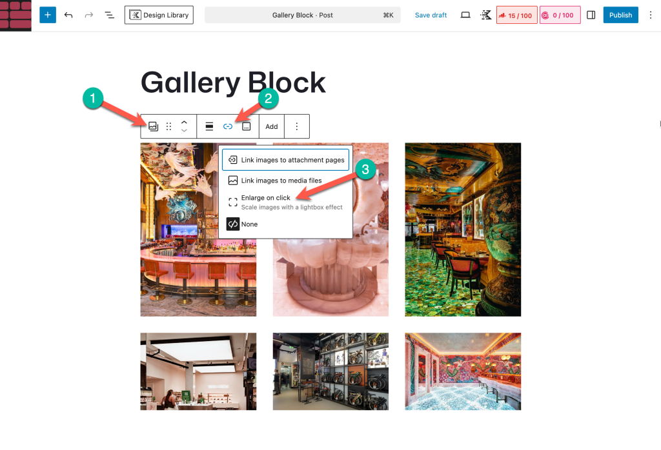Viewport: 661px width, 450px height.
Task: Click the block inserter plus button
Action: coord(48,15)
